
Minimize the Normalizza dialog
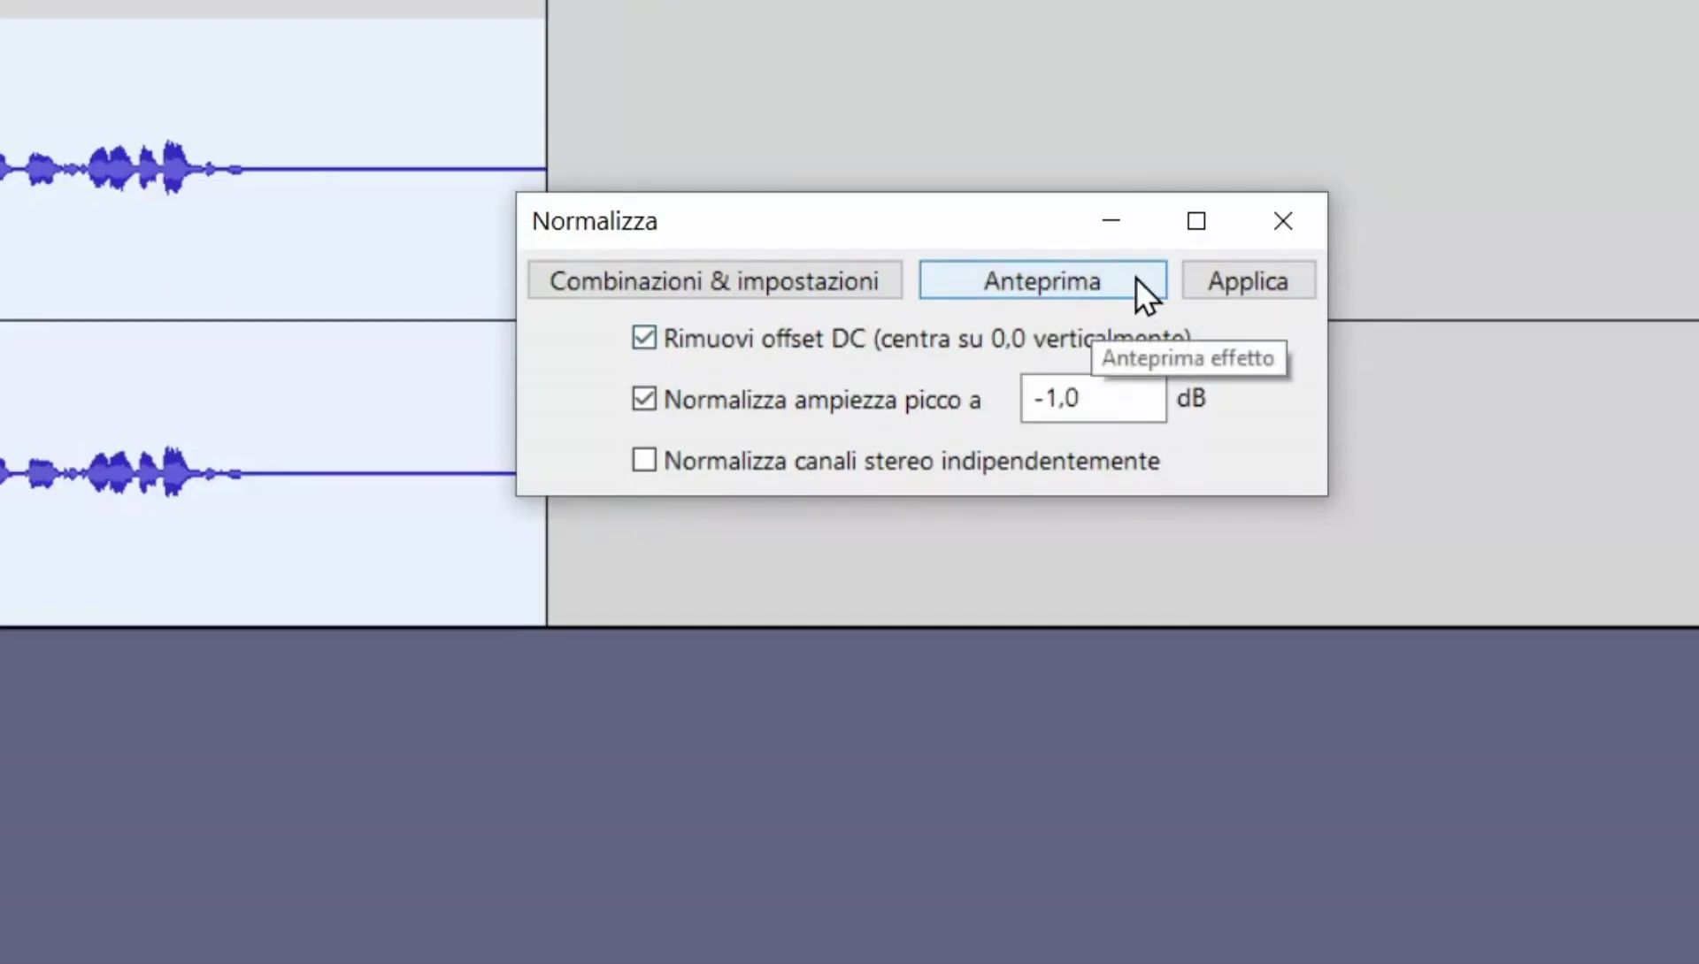pos(1111,220)
